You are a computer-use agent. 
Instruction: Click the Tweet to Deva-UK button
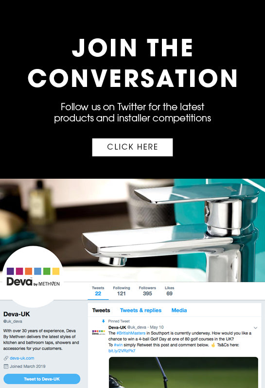[x=42, y=379]
